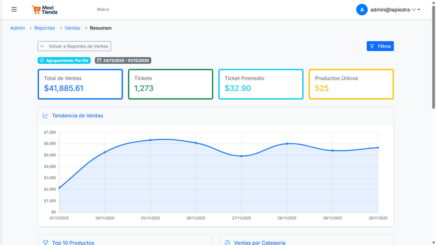
Task: Click the funnel icon in Filtros
Action: tap(372, 46)
